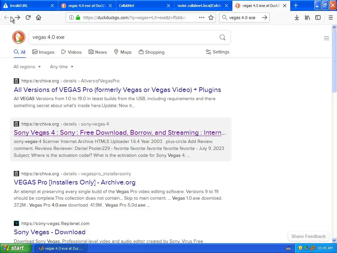
Task: Switch to router.collabnet.local tab
Action: [203, 6]
